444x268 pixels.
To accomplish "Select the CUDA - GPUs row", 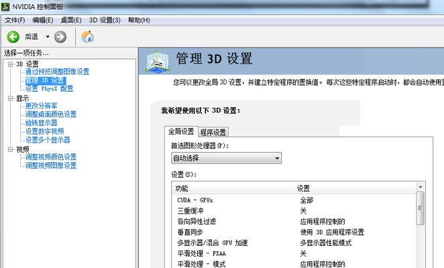I will pos(294,200).
